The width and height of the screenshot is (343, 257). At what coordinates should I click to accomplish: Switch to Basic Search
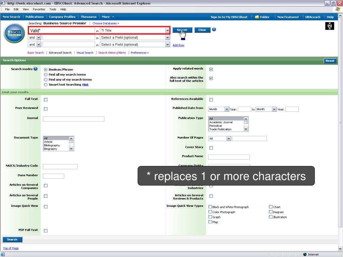tap(36, 53)
